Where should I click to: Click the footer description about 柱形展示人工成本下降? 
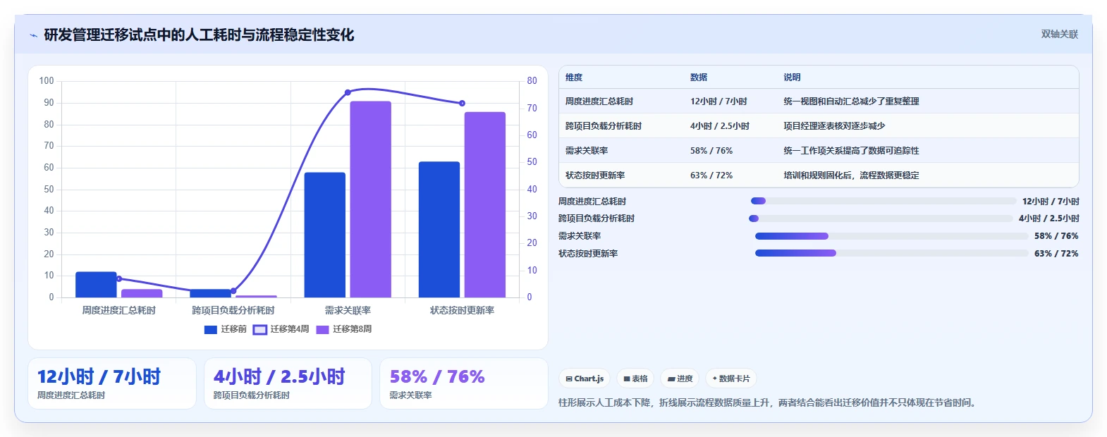click(769, 402)
